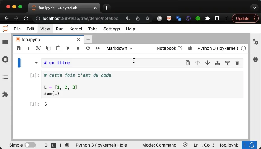This screenshot has height=149, width=261.
Task: Open the Chrome tab search chevron
Action: click(254, 8)
